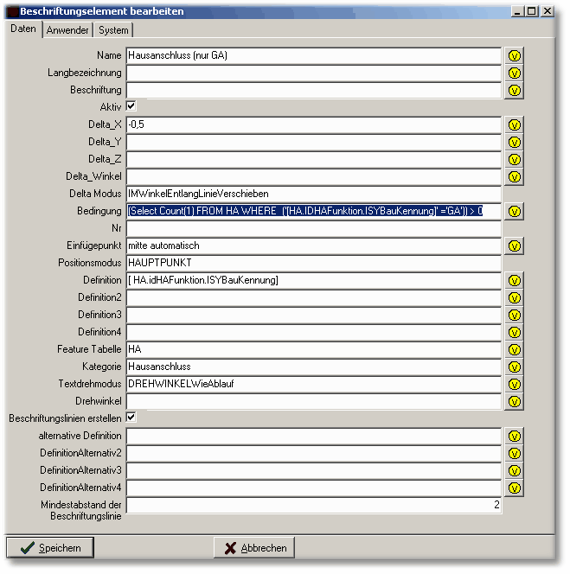Click yellow V icon beside Einfügepunkt field
570x574 pixels.
tap(515, 246)
